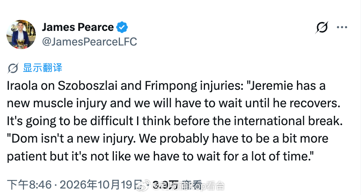Click the line starting "Dom isn't a new injury"
The height and width of the screenshot is (195, 362).
(168, 139)
